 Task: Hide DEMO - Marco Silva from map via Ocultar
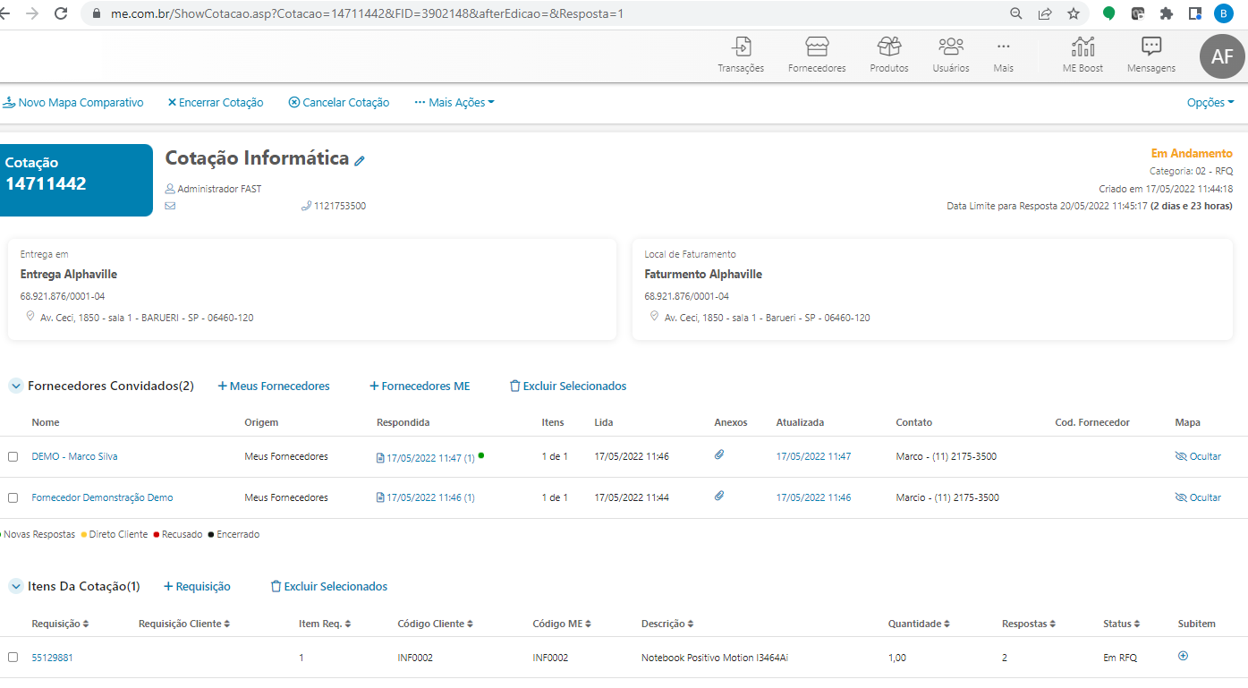[x=1198, y=456]
